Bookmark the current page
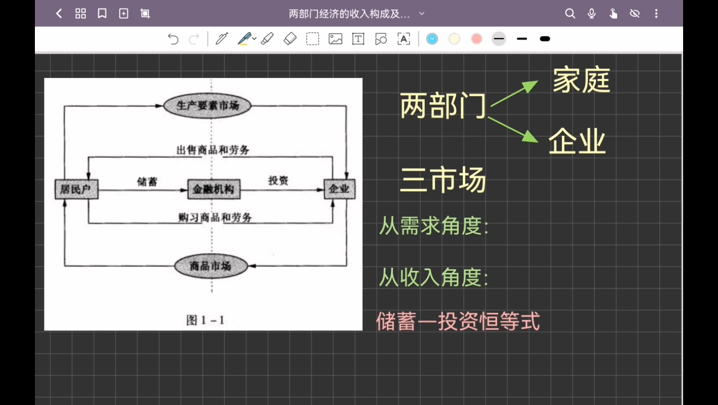718x405 pixels. (102, 13)
